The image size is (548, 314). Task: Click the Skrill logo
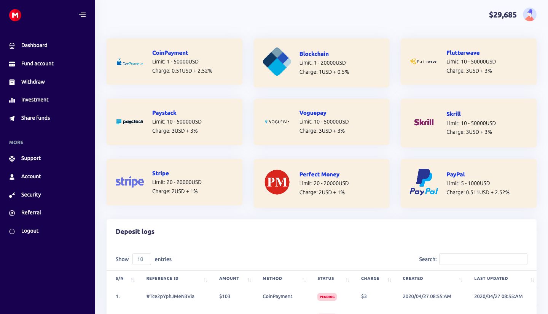[x=424, y=122]
